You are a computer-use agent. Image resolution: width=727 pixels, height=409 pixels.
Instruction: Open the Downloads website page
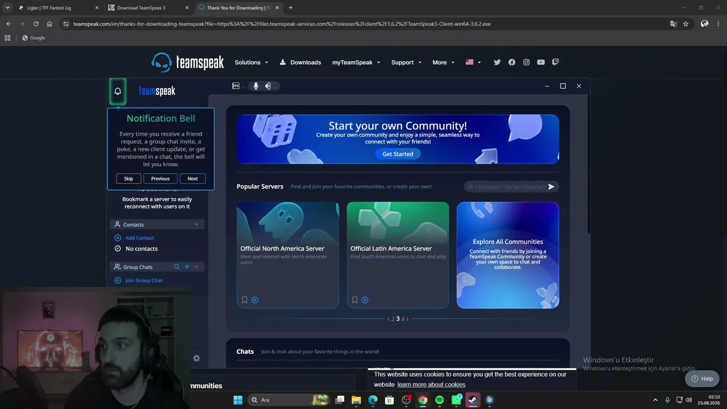pyautogui.click(x=300, y=62)
